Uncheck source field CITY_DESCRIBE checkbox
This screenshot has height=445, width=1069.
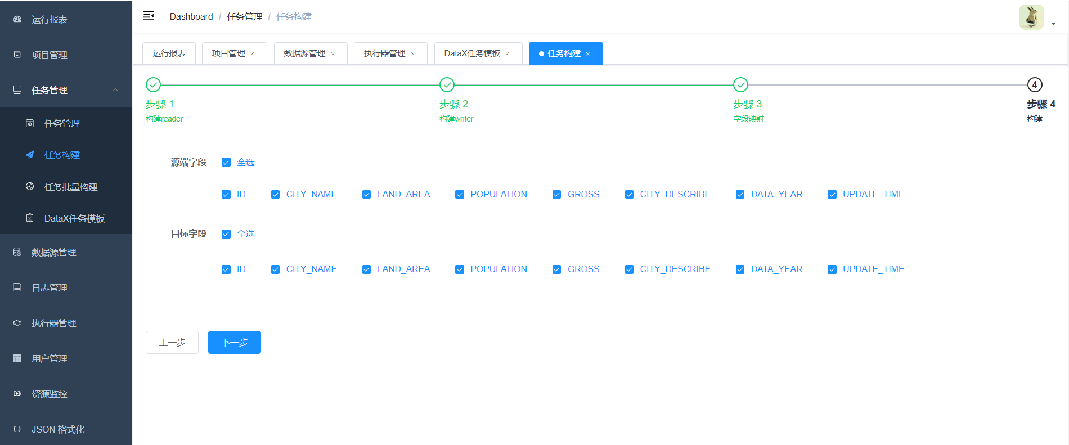pyautogui.click(x=630, y=194)
